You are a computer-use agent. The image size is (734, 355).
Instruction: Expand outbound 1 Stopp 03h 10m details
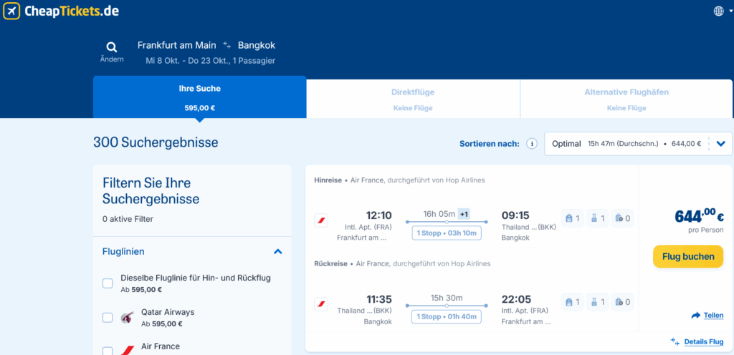(447, 233)
